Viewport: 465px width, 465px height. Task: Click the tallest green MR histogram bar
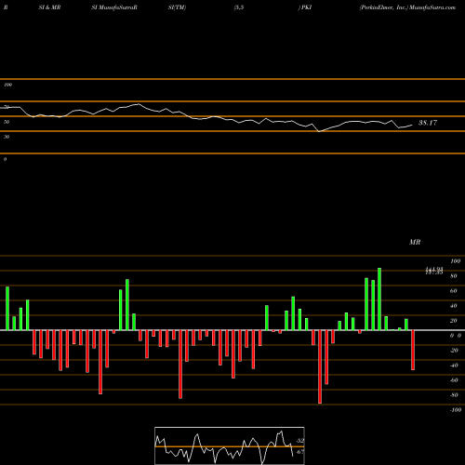(379, 299)
